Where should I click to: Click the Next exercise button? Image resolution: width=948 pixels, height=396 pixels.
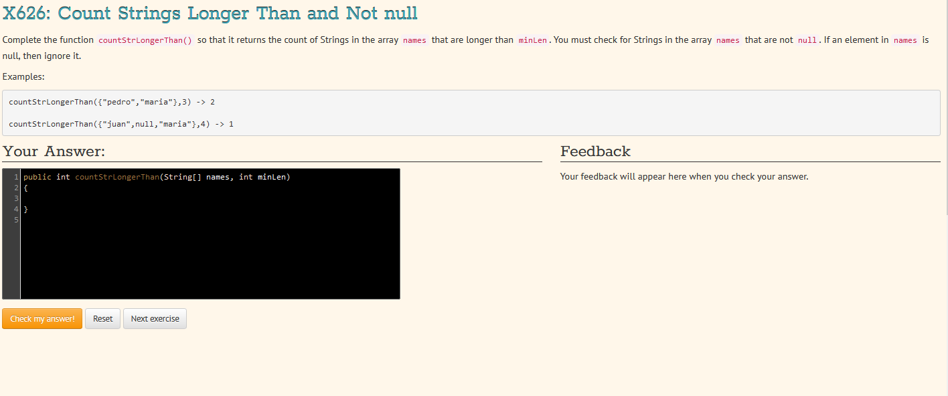point(155,318)
